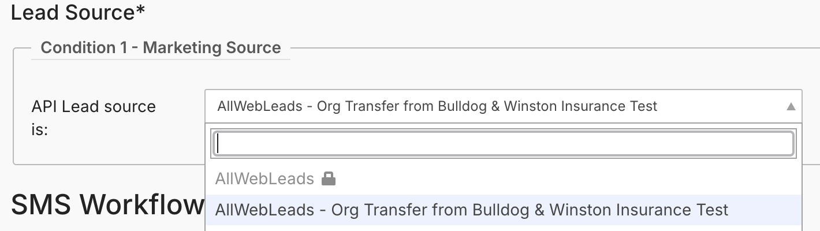Click the lock icon beside AllWebLeads
This screenshot has height=231, width=820.
328,179
